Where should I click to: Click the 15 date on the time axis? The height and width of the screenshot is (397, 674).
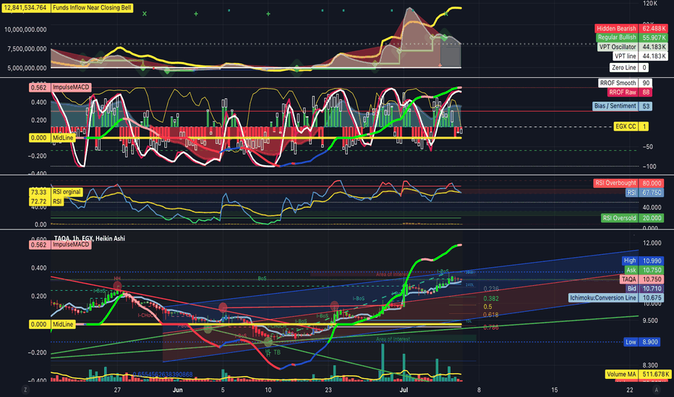(555, 390)
